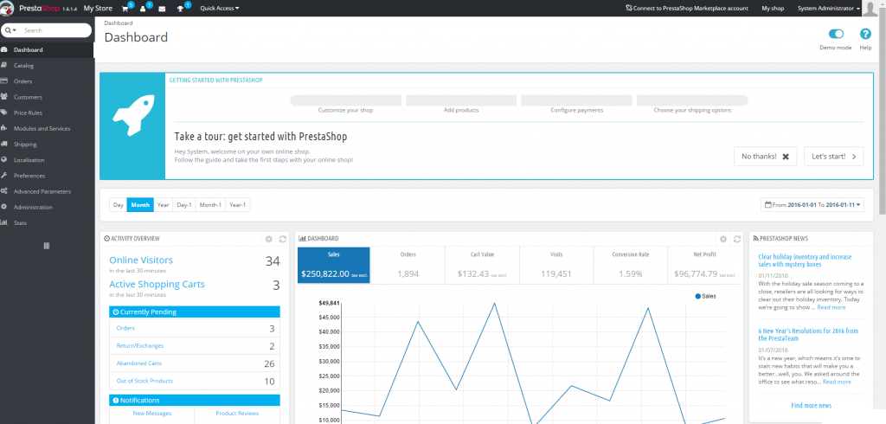Select the Month period tab
Image resolution: width=886 pixels, height=424 pixels.
(x=140, y=205)
